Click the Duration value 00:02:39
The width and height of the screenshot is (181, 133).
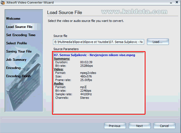tap(86, 62)
